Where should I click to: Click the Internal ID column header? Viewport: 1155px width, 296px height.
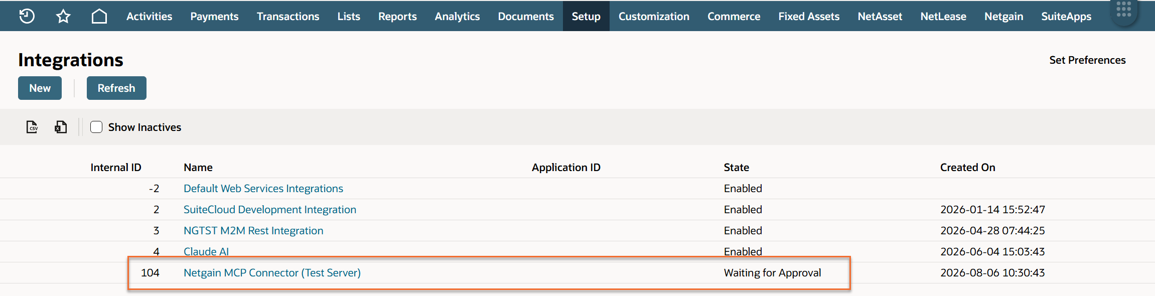(116, 167)
